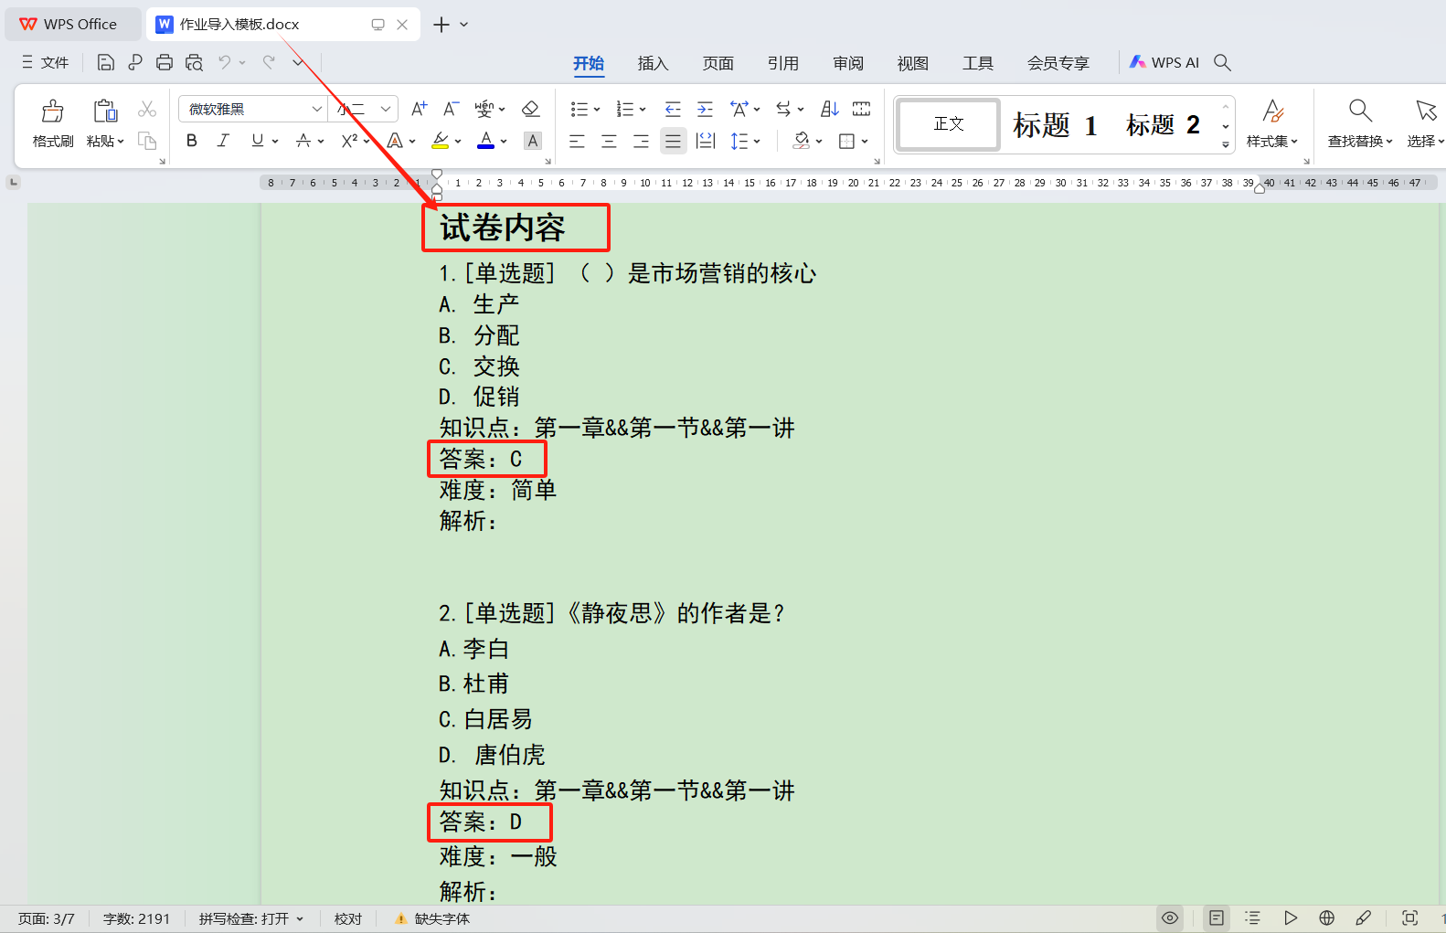Toggle eye protection mode in status bar
This screenshot has height=933, width=1446.
1169,917
